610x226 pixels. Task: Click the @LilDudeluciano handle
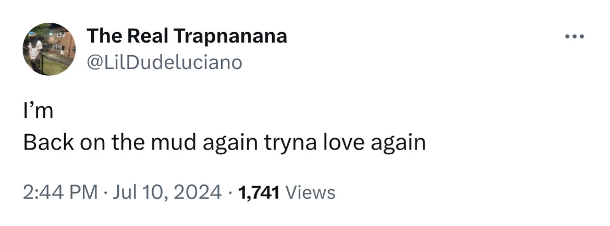click(164, 63)
